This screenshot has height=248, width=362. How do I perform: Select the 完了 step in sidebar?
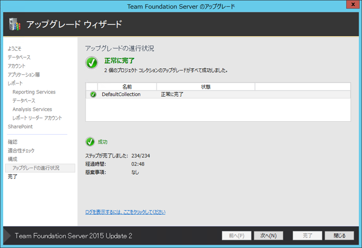(x=13, y=177)
